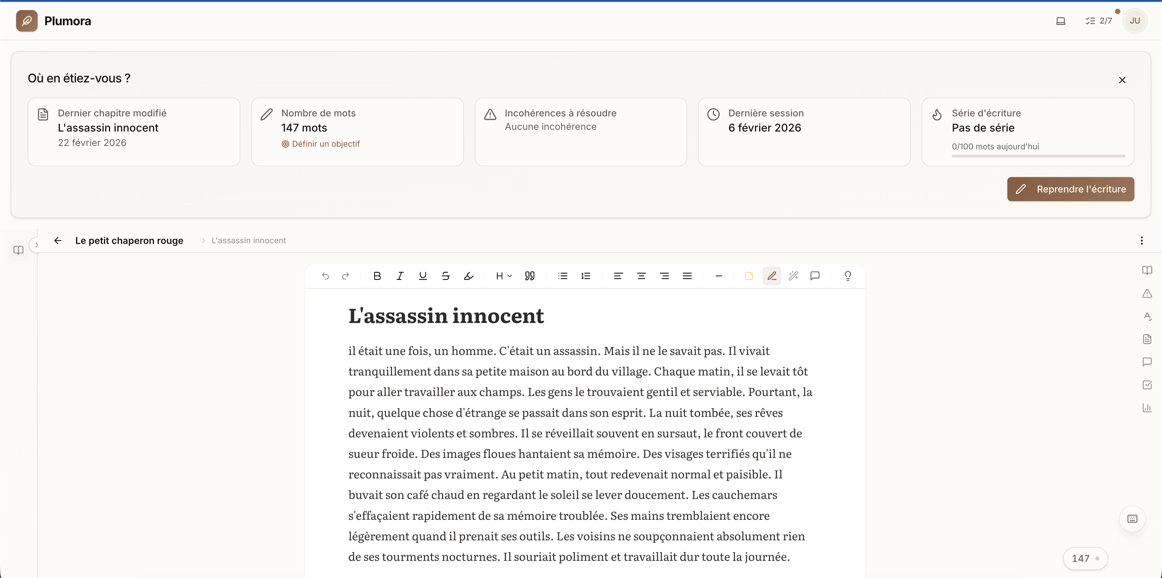
Task: Click the strikethrough icon
Action: coord(446,276)
